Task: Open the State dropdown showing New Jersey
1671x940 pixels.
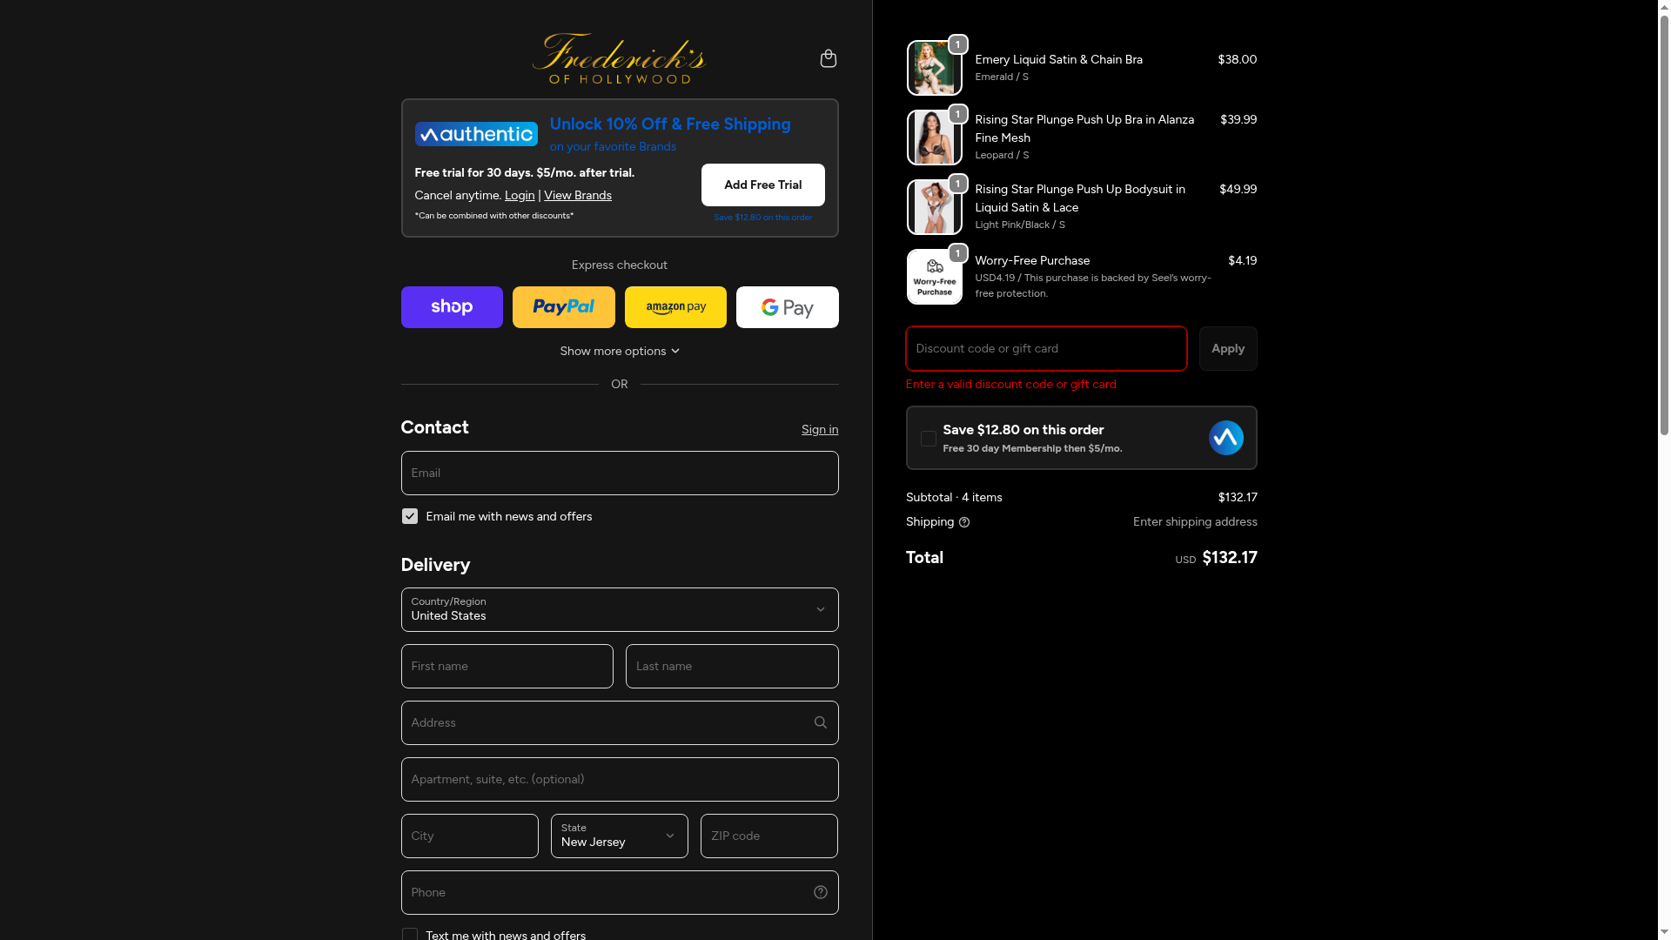Action: point(619,836)
